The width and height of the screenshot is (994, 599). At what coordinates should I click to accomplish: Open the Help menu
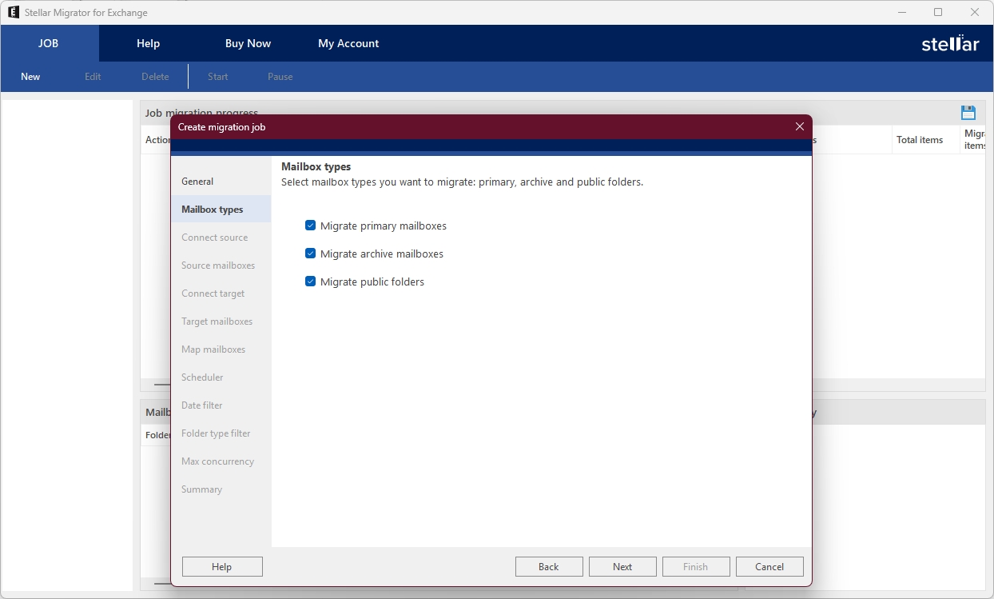click(148, 43)
